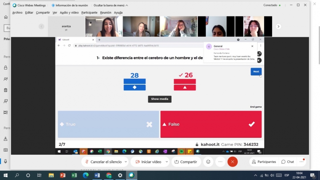This screenshot has width=320, height=180.
Task: Click camera icon in left sidebar
Action: (6, 150)
